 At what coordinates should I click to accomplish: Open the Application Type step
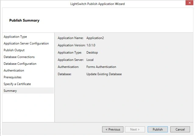pyautogui.click(x=15, y=37)
